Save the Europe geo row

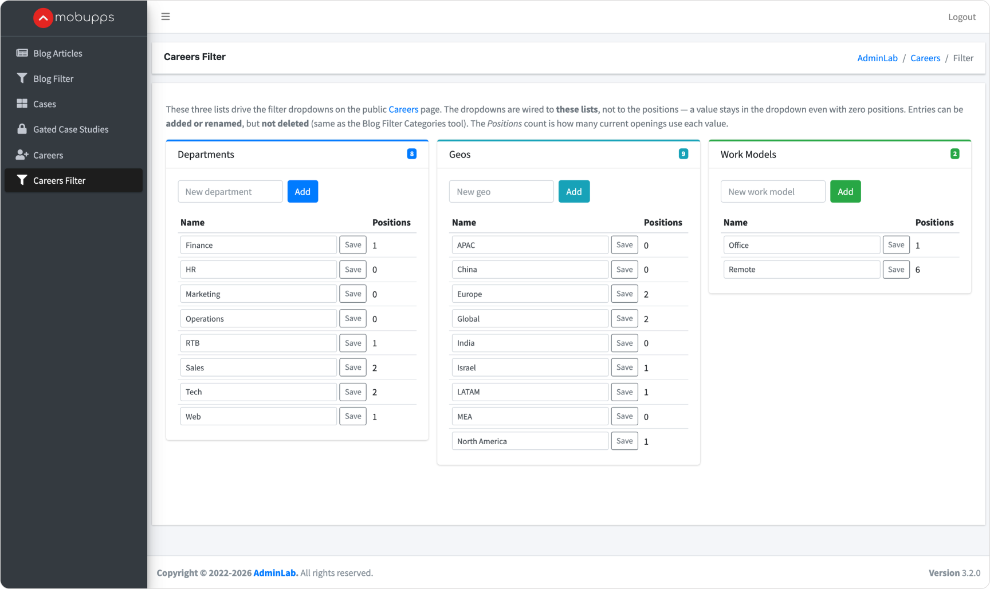pos(624,294)
